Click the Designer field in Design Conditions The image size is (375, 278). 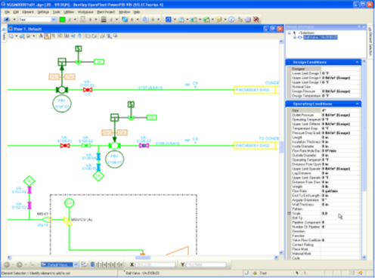340,69
